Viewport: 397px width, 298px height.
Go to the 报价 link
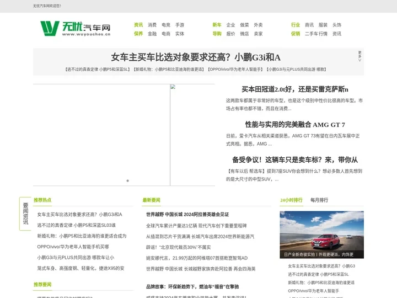[230, 34]
